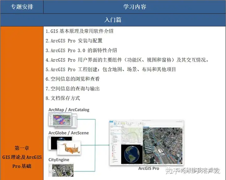
Task: Click the Pro 基础 chapter text
Action: coord(22,166)
